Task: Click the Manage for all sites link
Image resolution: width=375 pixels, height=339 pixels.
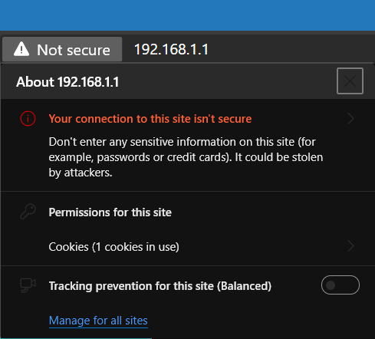Action: pyautogui.click(x=98, y=321)
